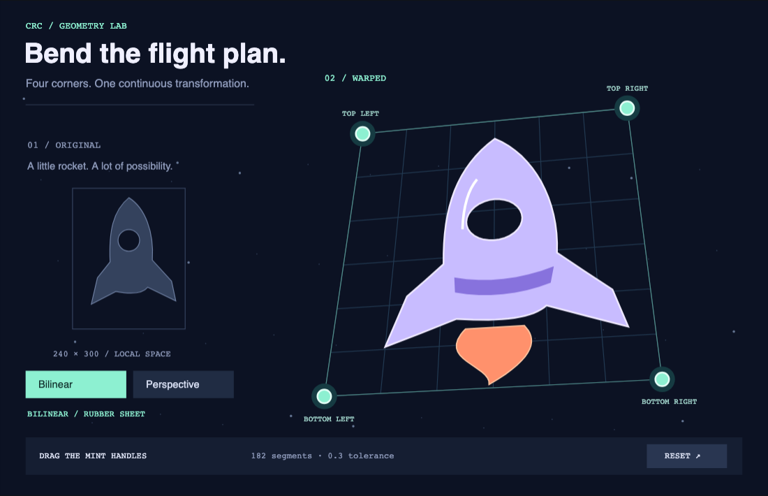Viewport: 768px width, 496px height.
Task: Click the Top Right mint handle
Action: (627, 108)
